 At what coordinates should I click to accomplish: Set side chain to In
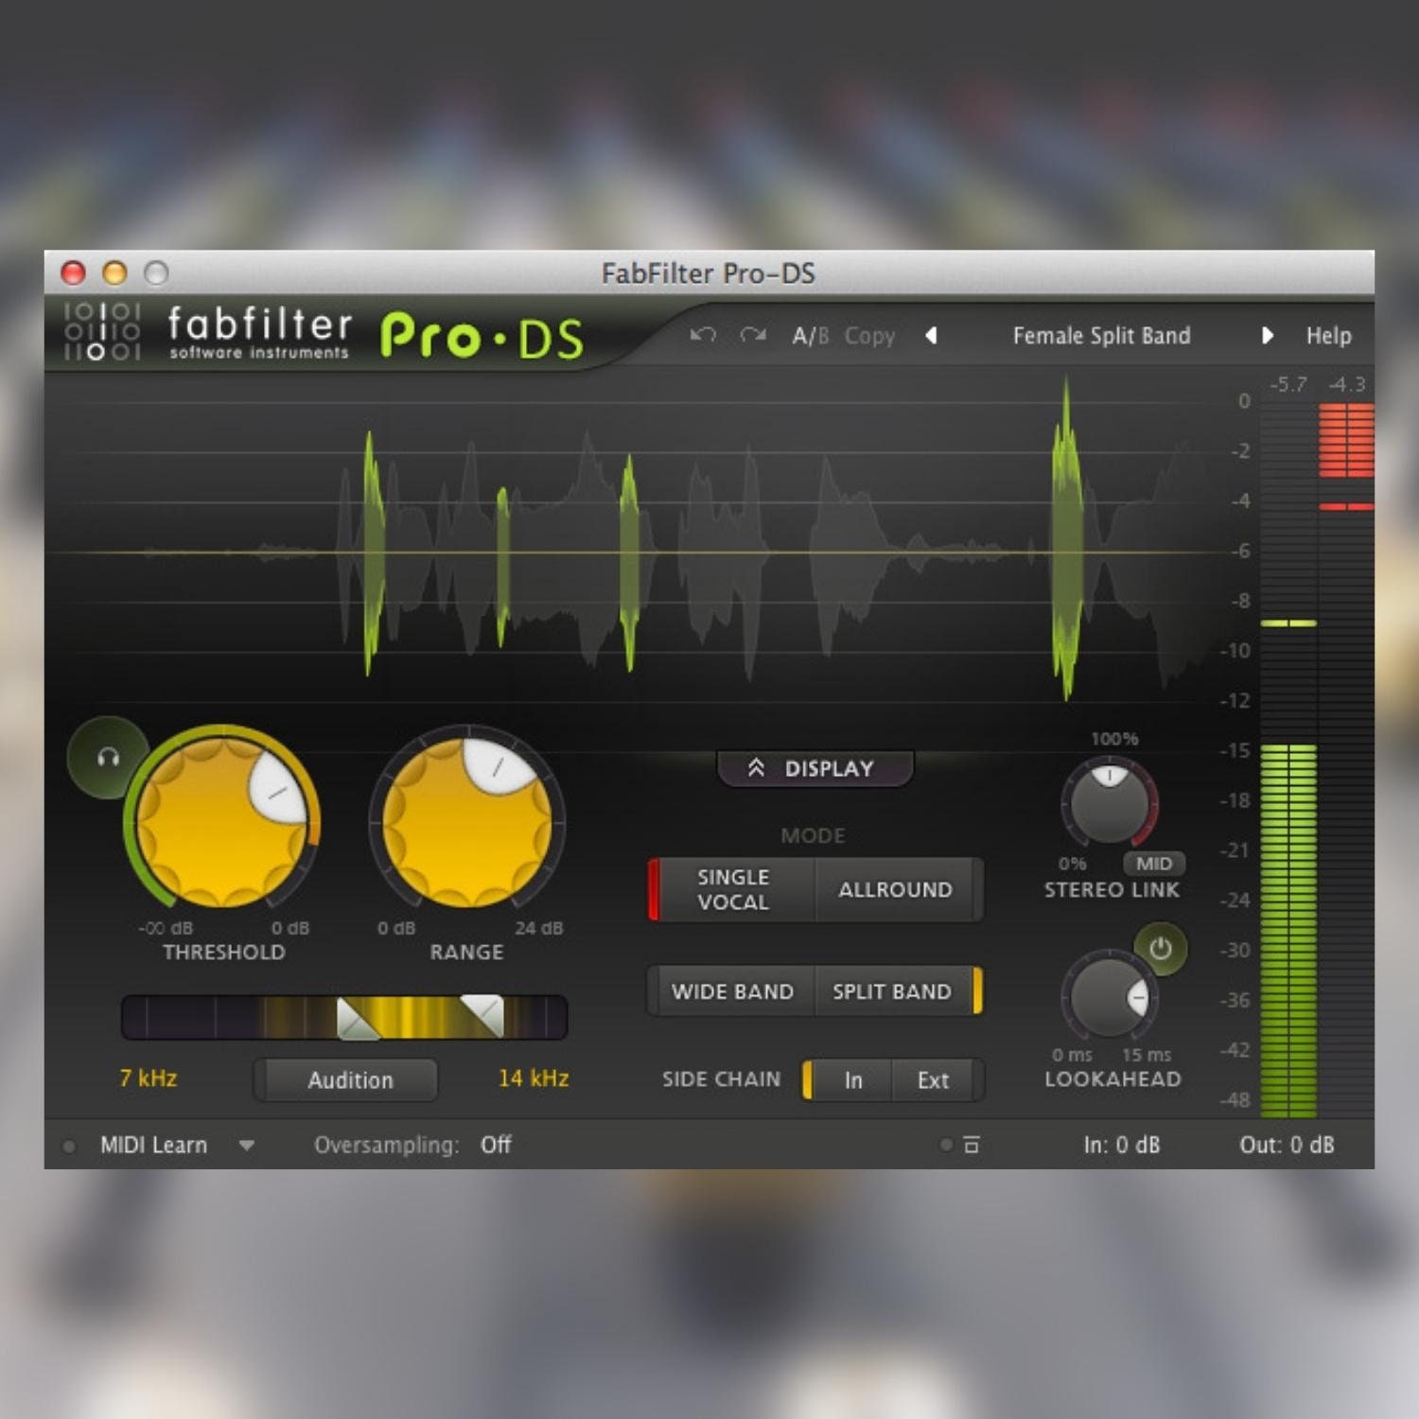coord(852,1080)
